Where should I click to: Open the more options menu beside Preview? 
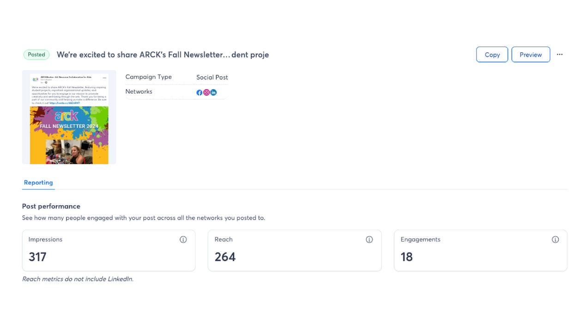click(560, 54)
